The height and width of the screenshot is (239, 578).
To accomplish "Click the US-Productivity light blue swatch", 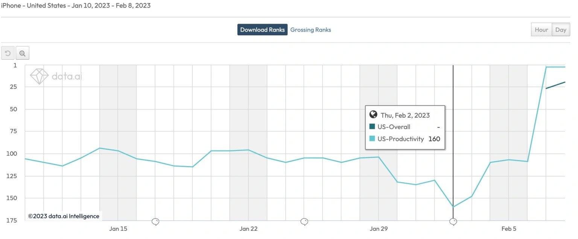I will tap(373, 139).
